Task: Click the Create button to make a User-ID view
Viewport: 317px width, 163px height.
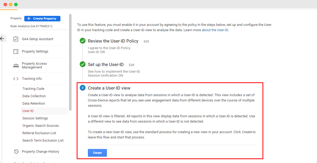Action: tap(97, 153)
